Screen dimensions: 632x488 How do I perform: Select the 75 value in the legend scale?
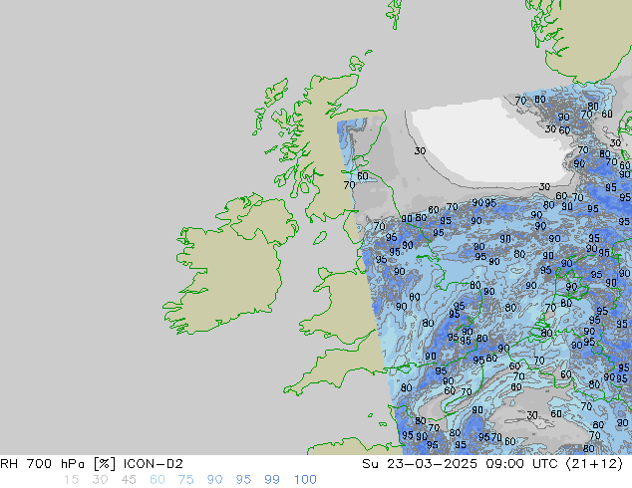(x=185, y=480)
